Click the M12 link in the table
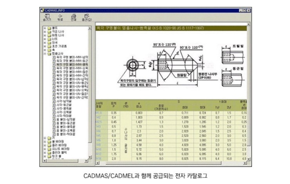This screenshot has height=184, width=290. (x=99, y=154)
